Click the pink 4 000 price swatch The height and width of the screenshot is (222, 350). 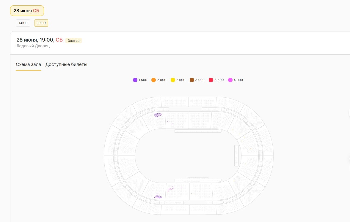[230, 80]
